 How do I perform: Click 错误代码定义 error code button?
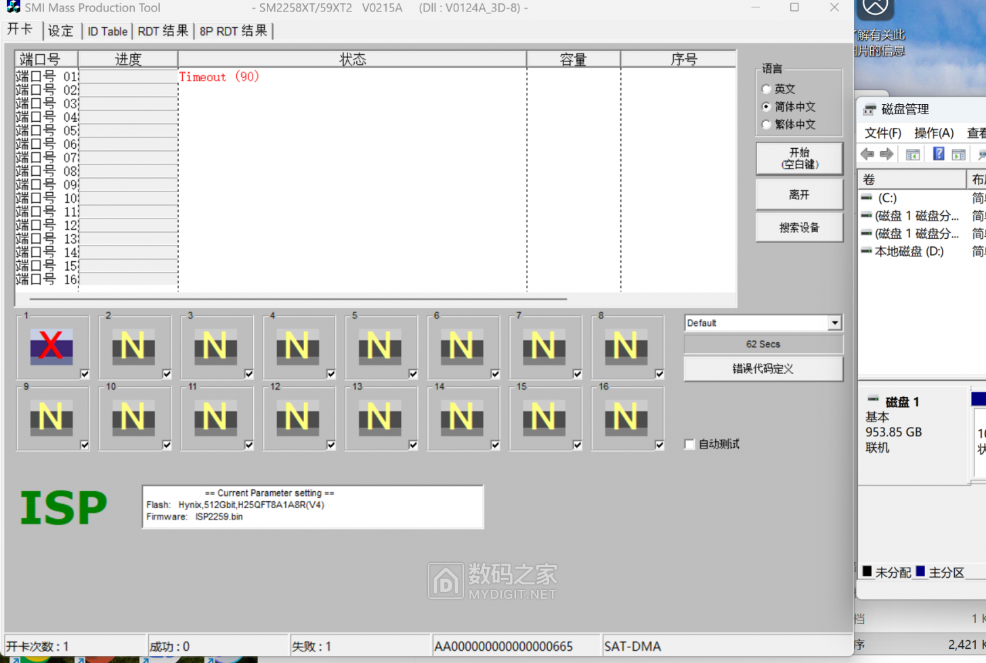[x=763, y=369]
